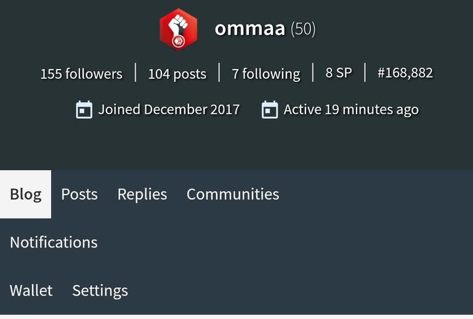Click the calendar icon beside Joined December 2017
The width and height of the screenshot is (473, 319).
tap(84, 110)
